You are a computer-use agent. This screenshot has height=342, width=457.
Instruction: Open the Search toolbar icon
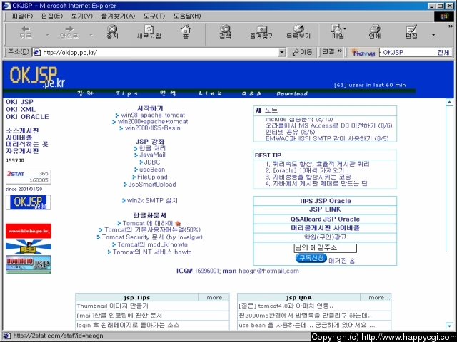click(x=226, y=28)
